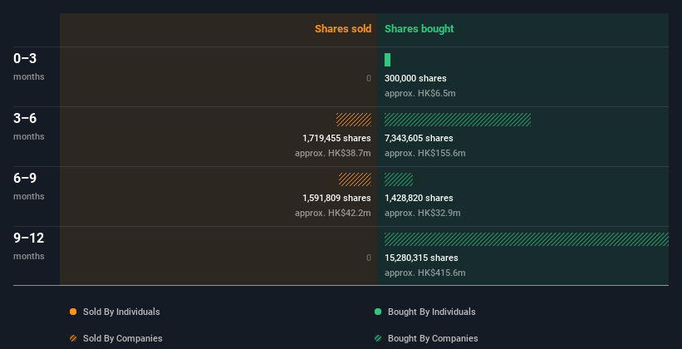Click the solid green 0–3 months bought bar
682x349 pixels.
[388, 60]
